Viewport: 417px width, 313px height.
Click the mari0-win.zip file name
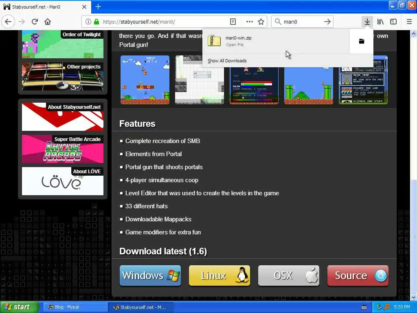(239, 38)
